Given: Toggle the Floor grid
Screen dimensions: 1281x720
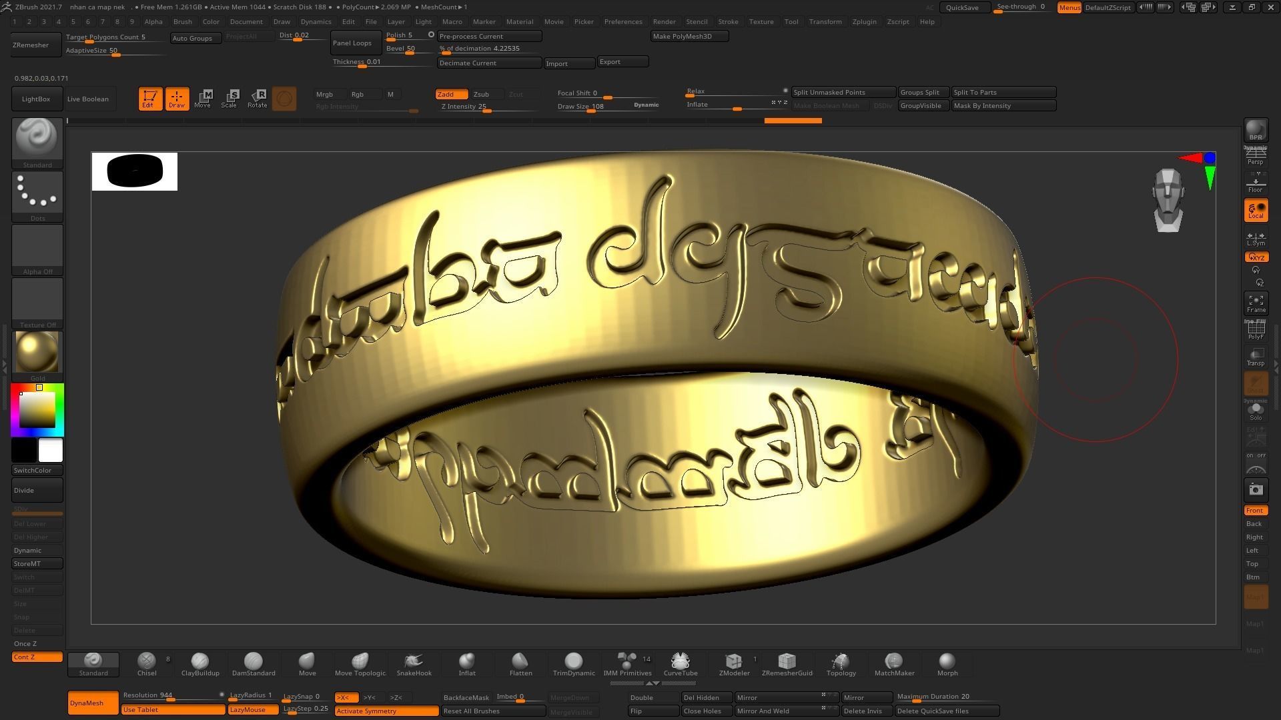Looking at the screenshot, I should (x=1256, y=183).
